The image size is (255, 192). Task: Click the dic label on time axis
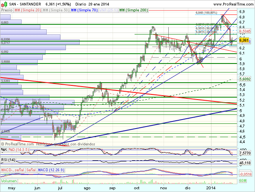click(x=188, y=188)
